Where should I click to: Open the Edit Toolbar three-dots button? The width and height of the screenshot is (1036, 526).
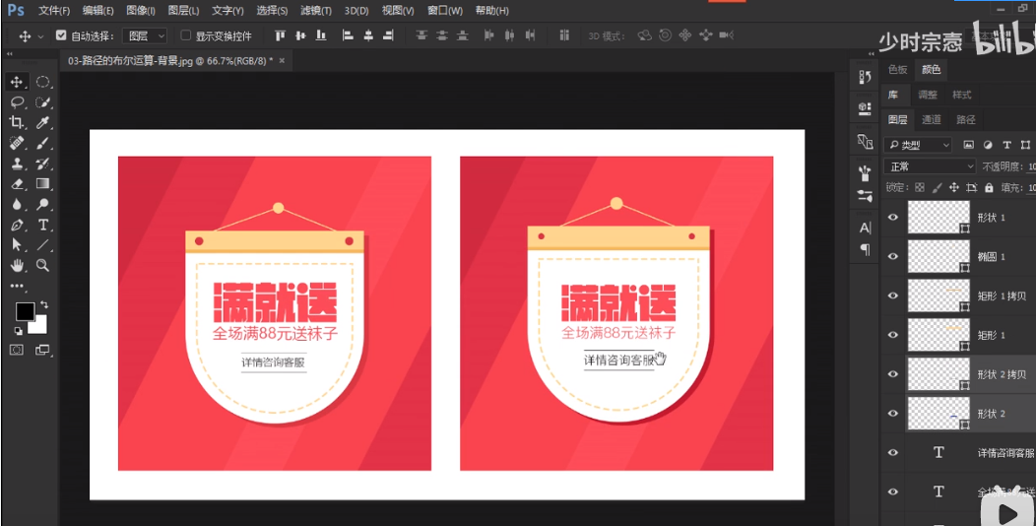point(17,286)
